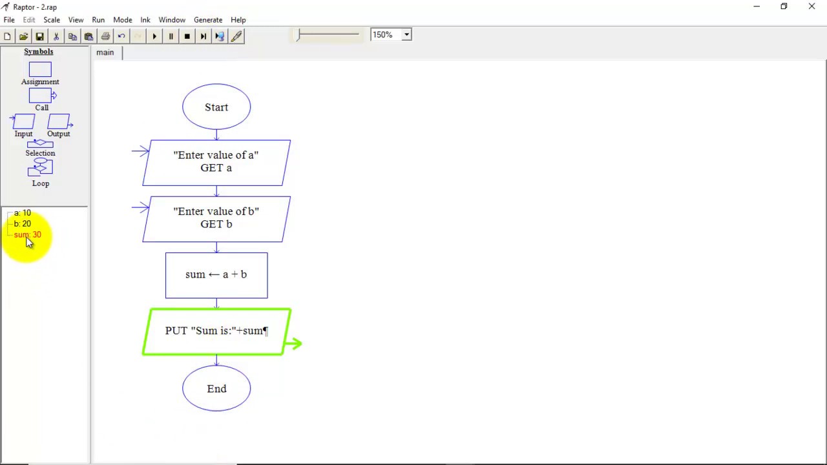Select the Selection symbol
This screenshot has height=465, width=827.
tap(40, 143)
